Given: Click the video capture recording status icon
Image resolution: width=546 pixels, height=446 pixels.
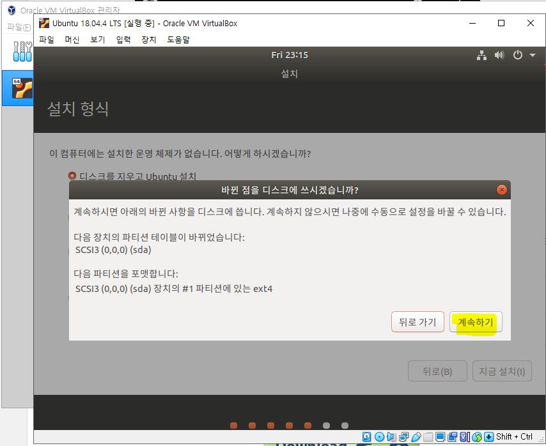Looking at the screenshot, I should point(453,436).
